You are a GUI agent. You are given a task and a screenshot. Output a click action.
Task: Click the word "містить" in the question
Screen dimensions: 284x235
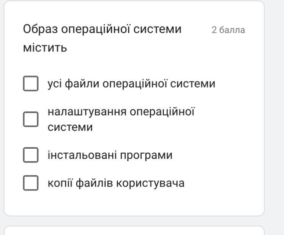point(45,48)
